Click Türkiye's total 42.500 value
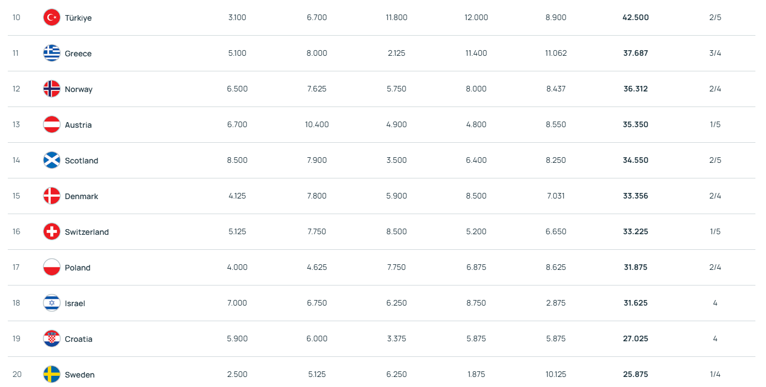The width and height of the screenshot is (766, 387). [x=636, y=18]
